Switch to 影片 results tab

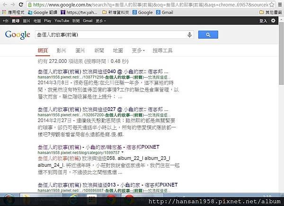pos(62,51)
